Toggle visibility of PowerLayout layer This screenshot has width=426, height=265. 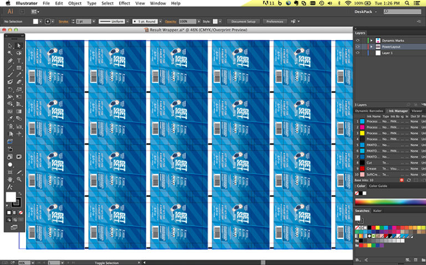(x=358, y=47)
